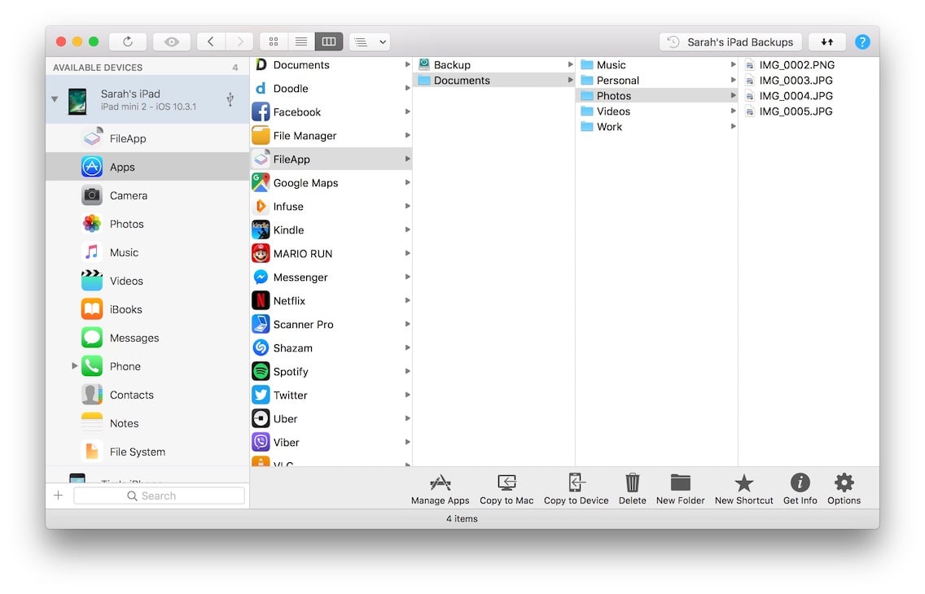
Task: Click Manage Apps
Action: point(440,489)
